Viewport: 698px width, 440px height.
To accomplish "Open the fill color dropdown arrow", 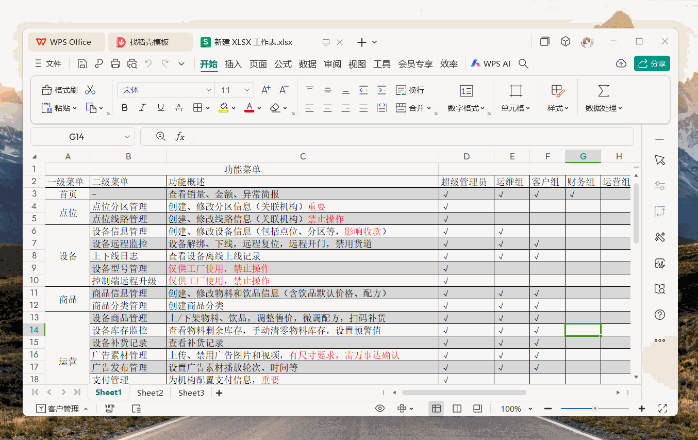I will 234,108.
